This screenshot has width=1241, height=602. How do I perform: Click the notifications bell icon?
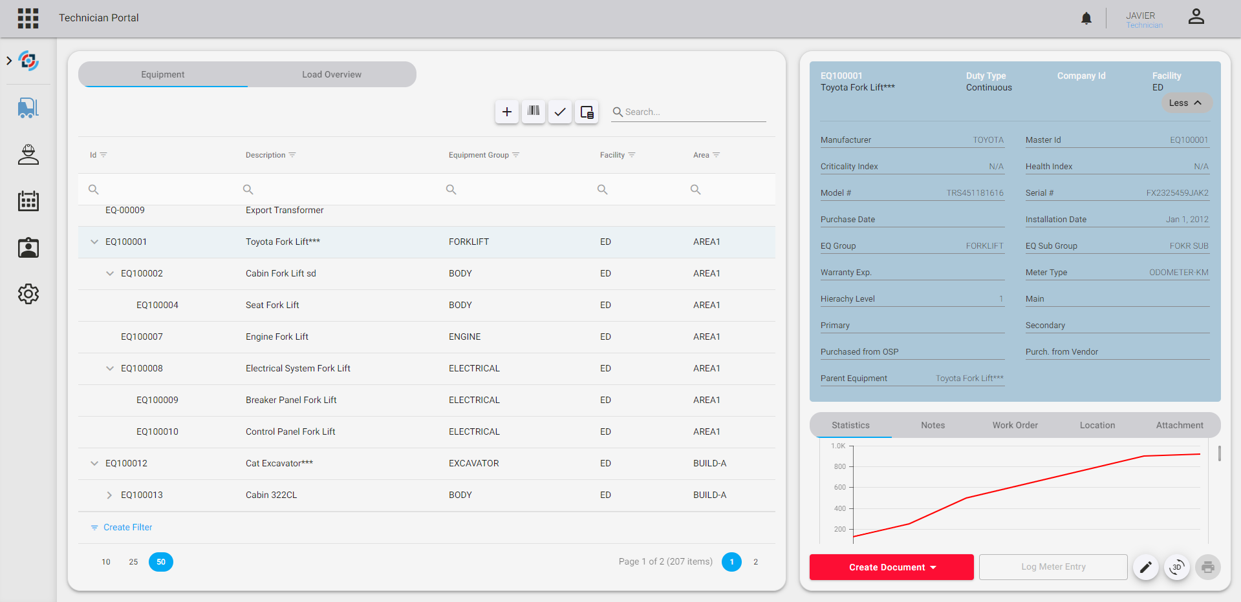(1086, 18)
